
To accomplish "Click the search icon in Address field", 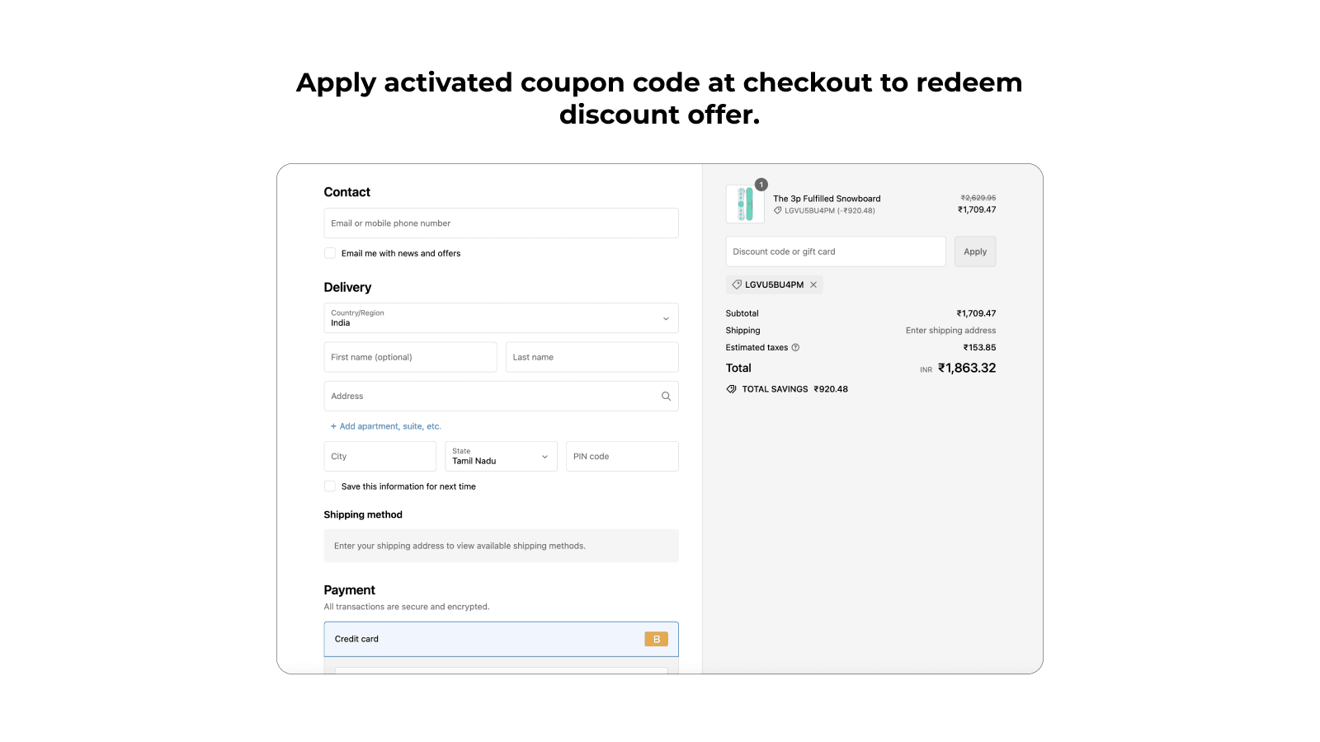I will [666, 397].
